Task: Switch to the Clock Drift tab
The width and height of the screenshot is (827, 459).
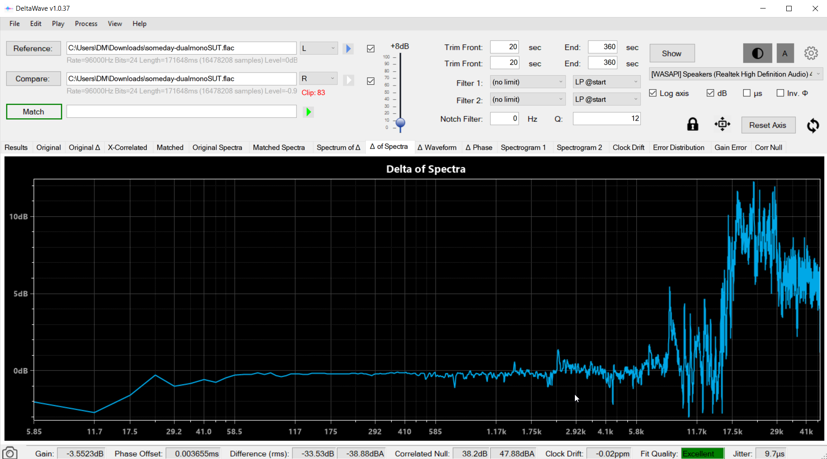Action: [x=628, y=147]
